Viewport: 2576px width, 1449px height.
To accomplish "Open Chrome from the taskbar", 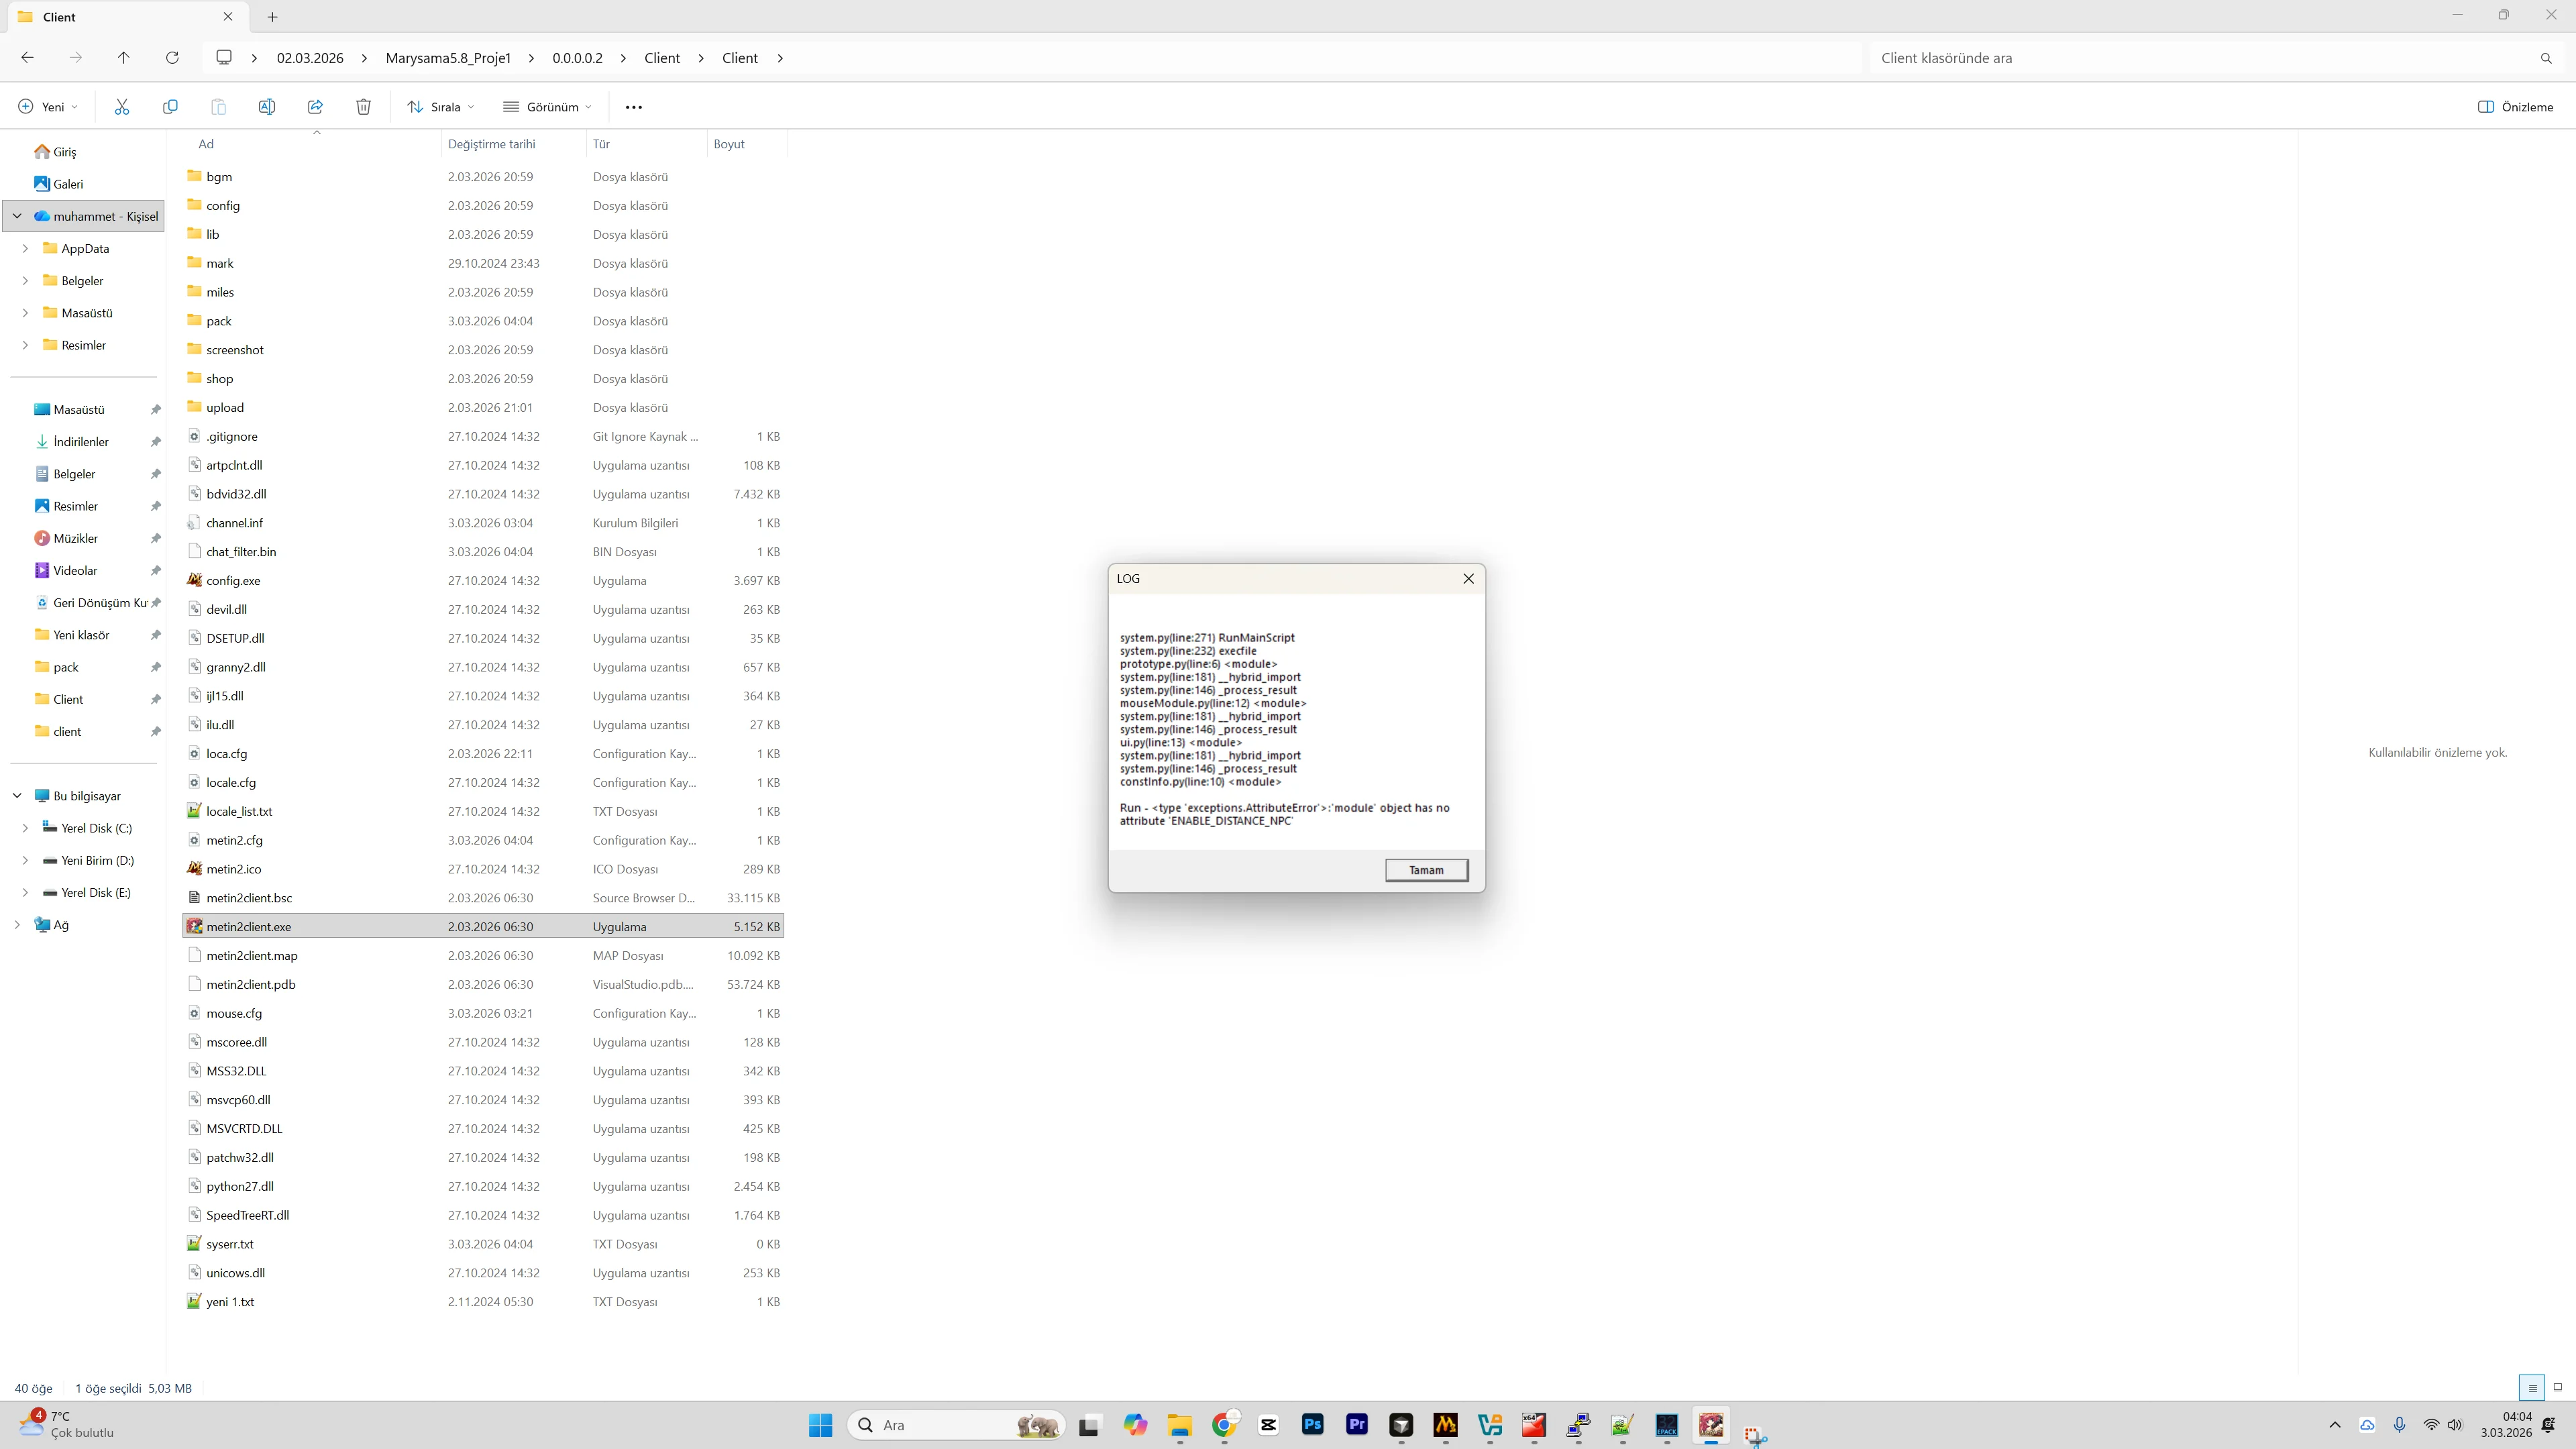I will coord(1223,1425).
